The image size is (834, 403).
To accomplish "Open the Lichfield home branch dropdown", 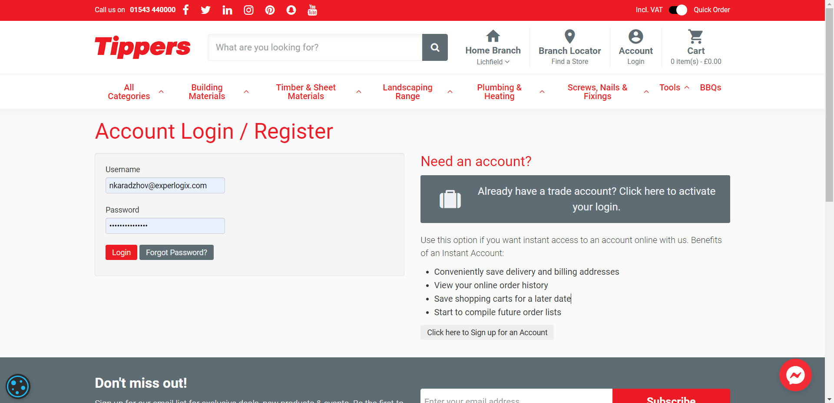I will point(493,62).
